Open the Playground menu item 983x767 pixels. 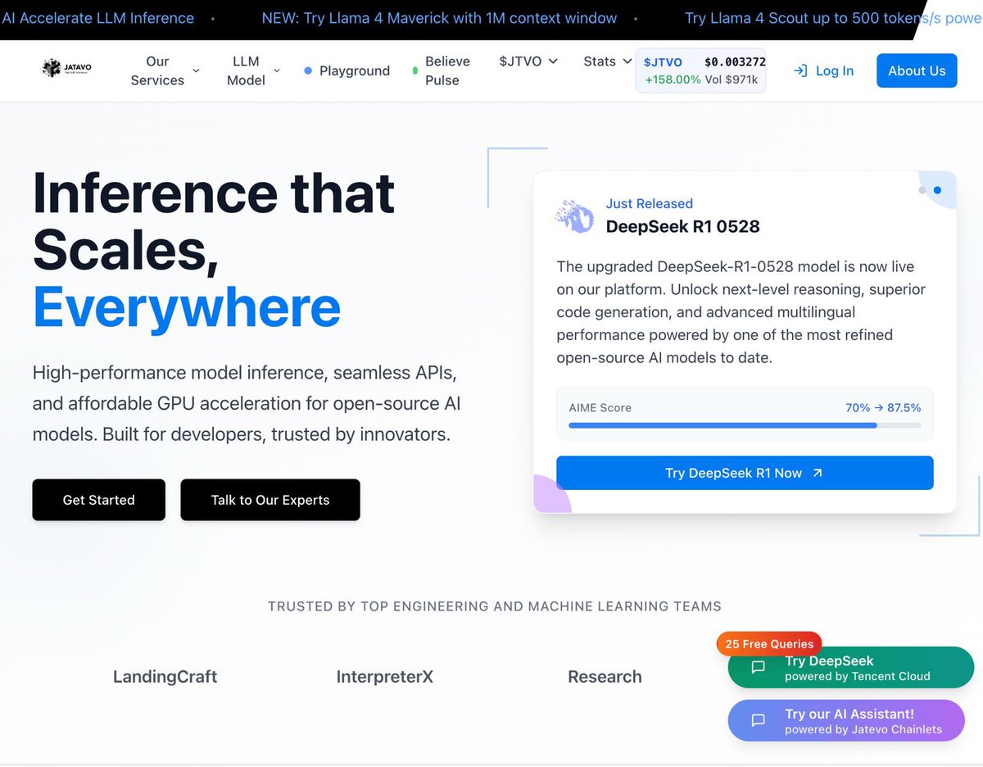tap(354, 70)
